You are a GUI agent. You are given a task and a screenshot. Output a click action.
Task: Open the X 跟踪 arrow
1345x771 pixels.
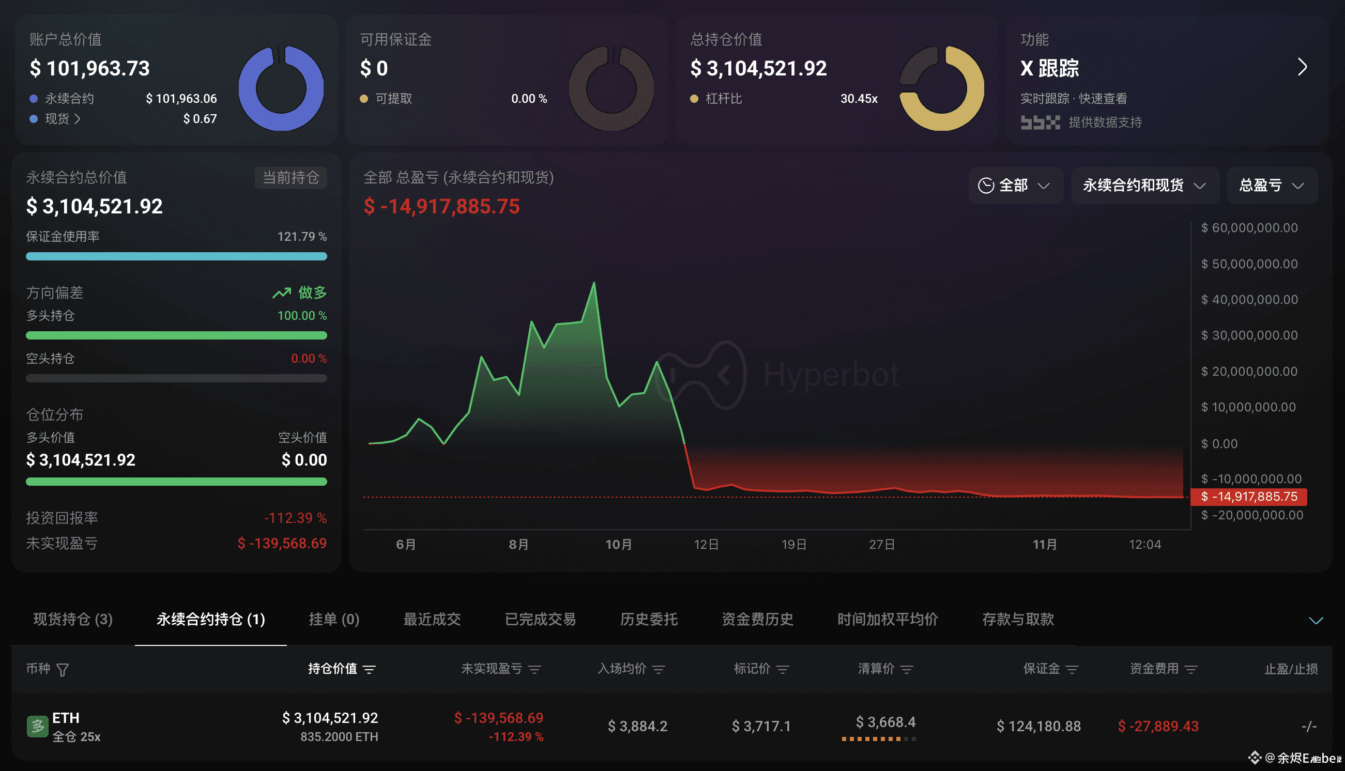pos(1303,67)
